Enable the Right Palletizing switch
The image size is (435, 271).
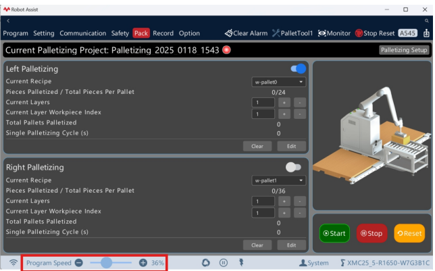(293, 167)
